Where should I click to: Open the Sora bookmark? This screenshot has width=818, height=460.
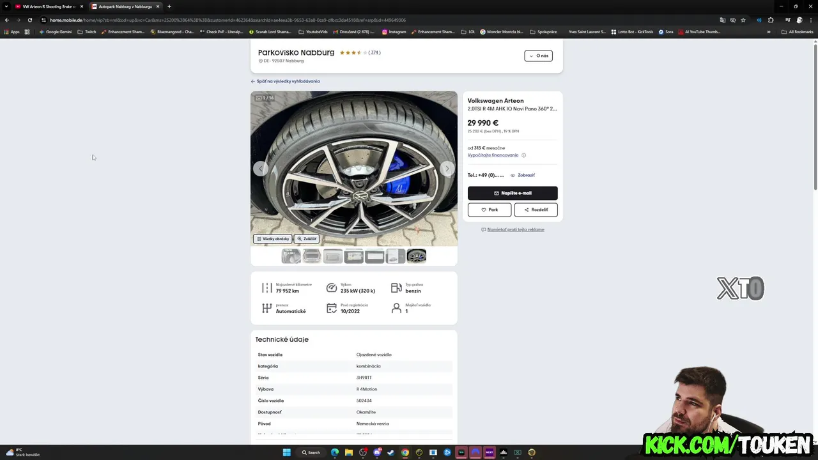[666, 32]
